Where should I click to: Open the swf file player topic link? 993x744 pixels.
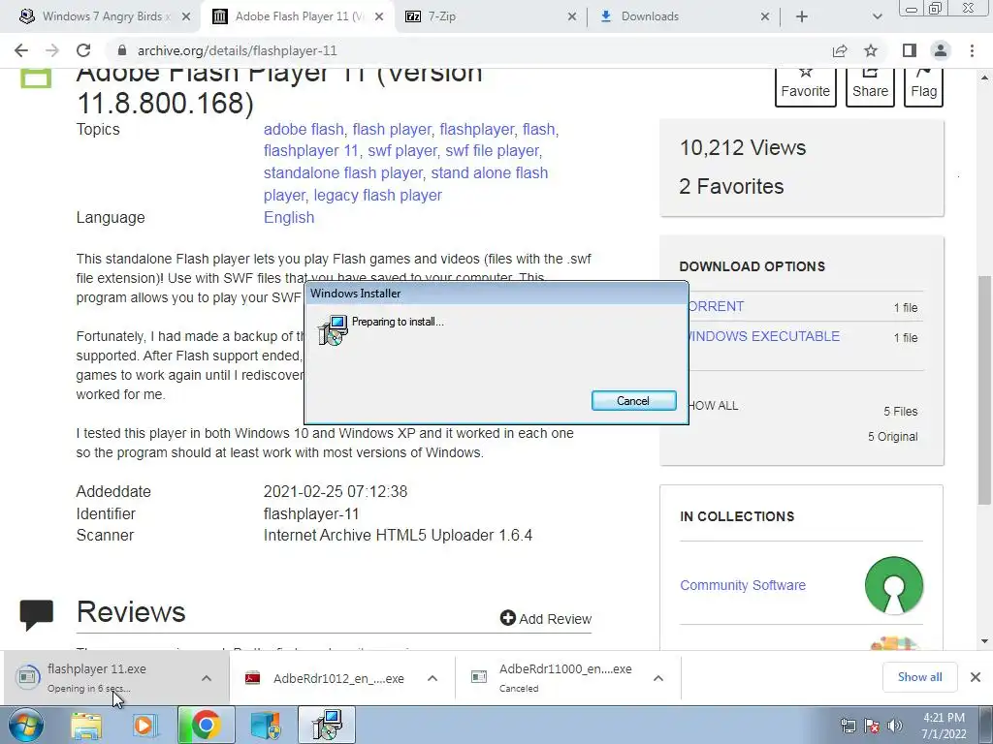[x=492, y=150]
